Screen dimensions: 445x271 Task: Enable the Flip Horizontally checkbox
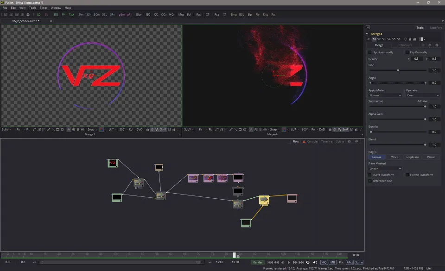click(370, 52)
